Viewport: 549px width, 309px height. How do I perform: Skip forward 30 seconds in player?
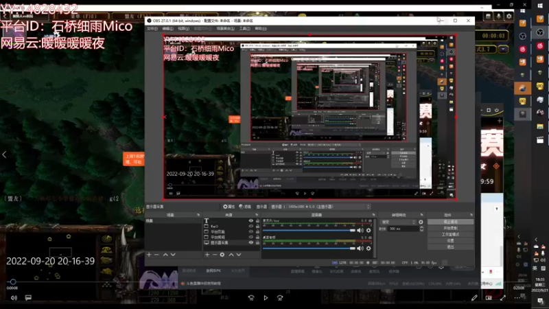click(280, 298)
